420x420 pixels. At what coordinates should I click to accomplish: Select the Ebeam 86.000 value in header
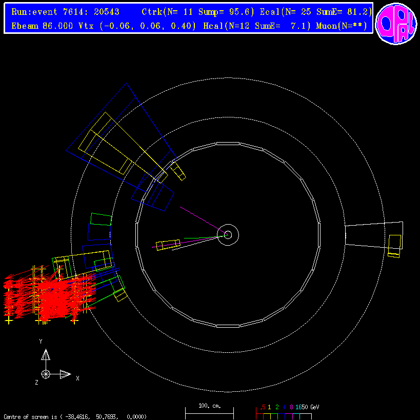click(41, 25)
